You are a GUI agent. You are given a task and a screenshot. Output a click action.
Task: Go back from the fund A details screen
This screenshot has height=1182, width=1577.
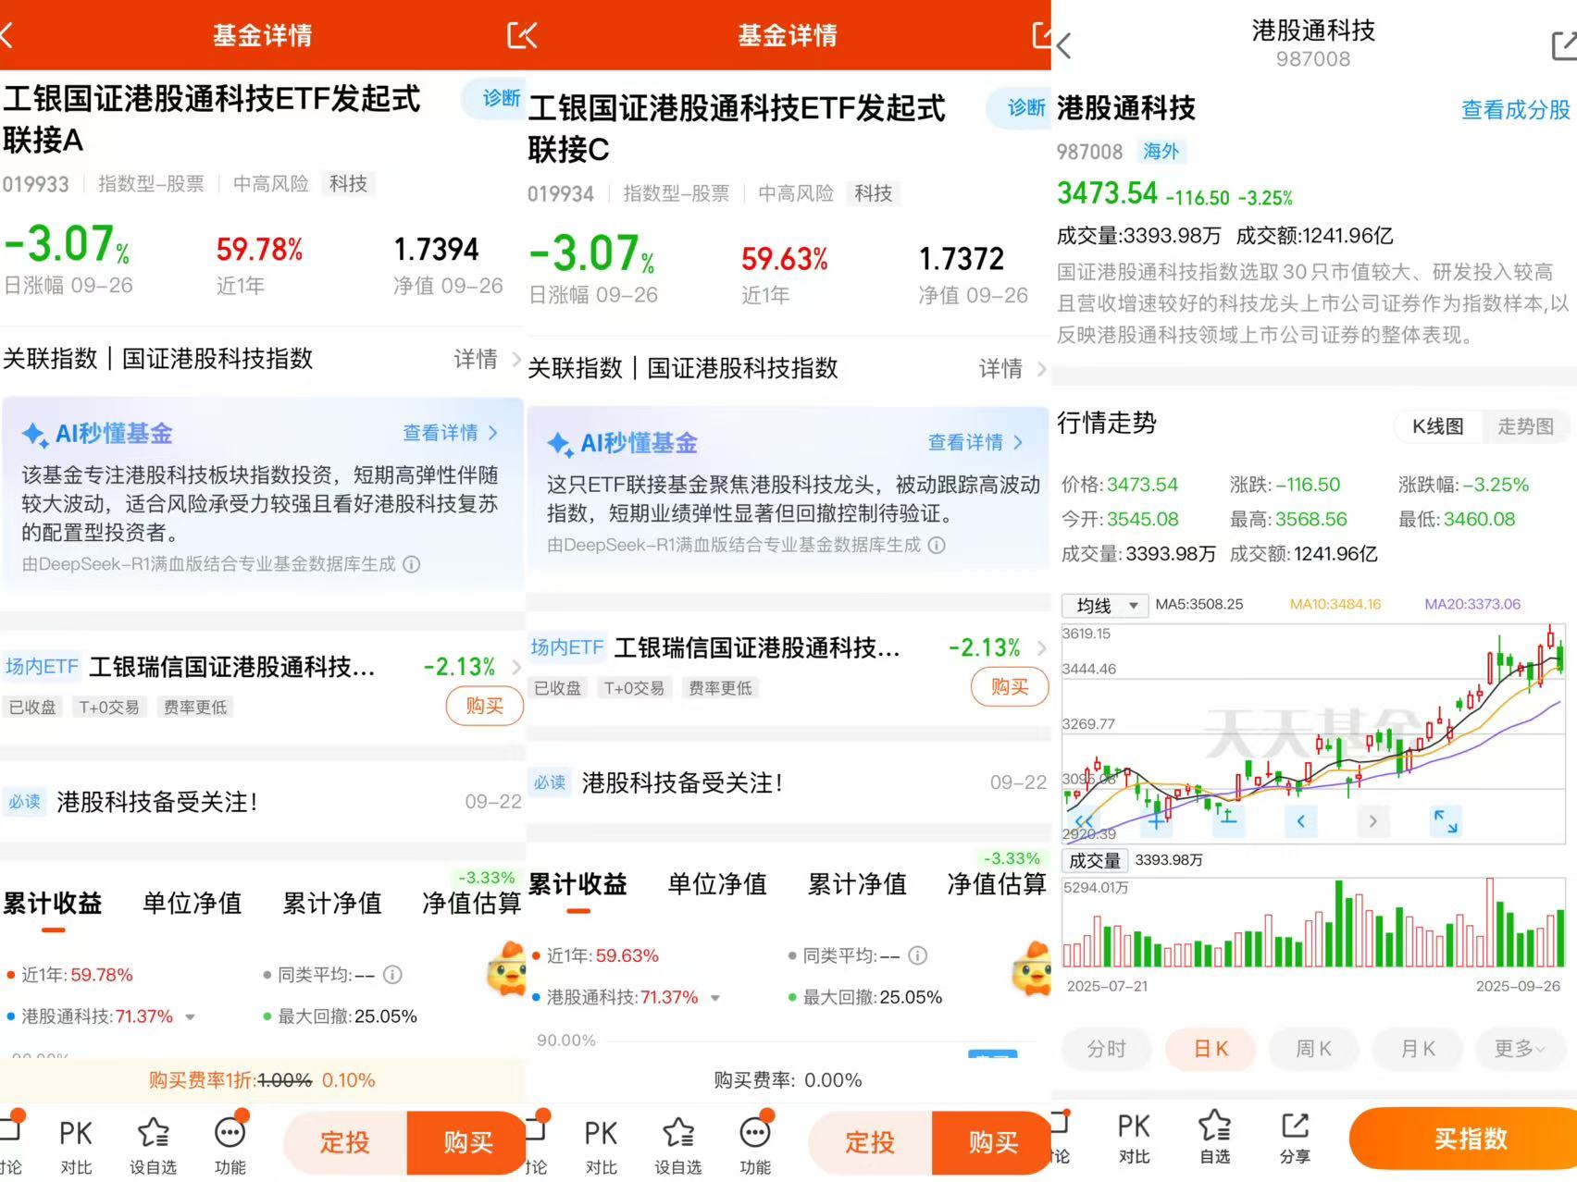coord(6,36)
